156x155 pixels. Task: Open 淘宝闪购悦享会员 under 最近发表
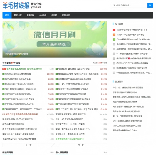(x=125, y=102)
